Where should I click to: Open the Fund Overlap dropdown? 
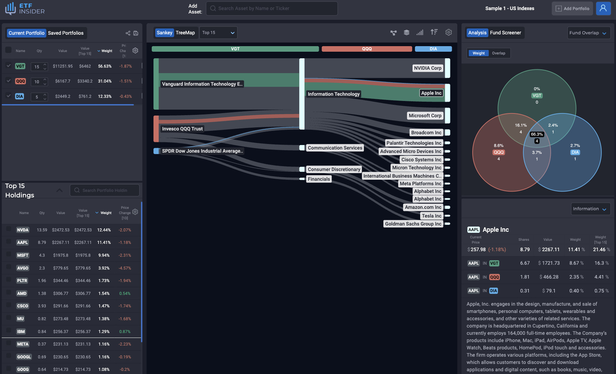point(588,33)
